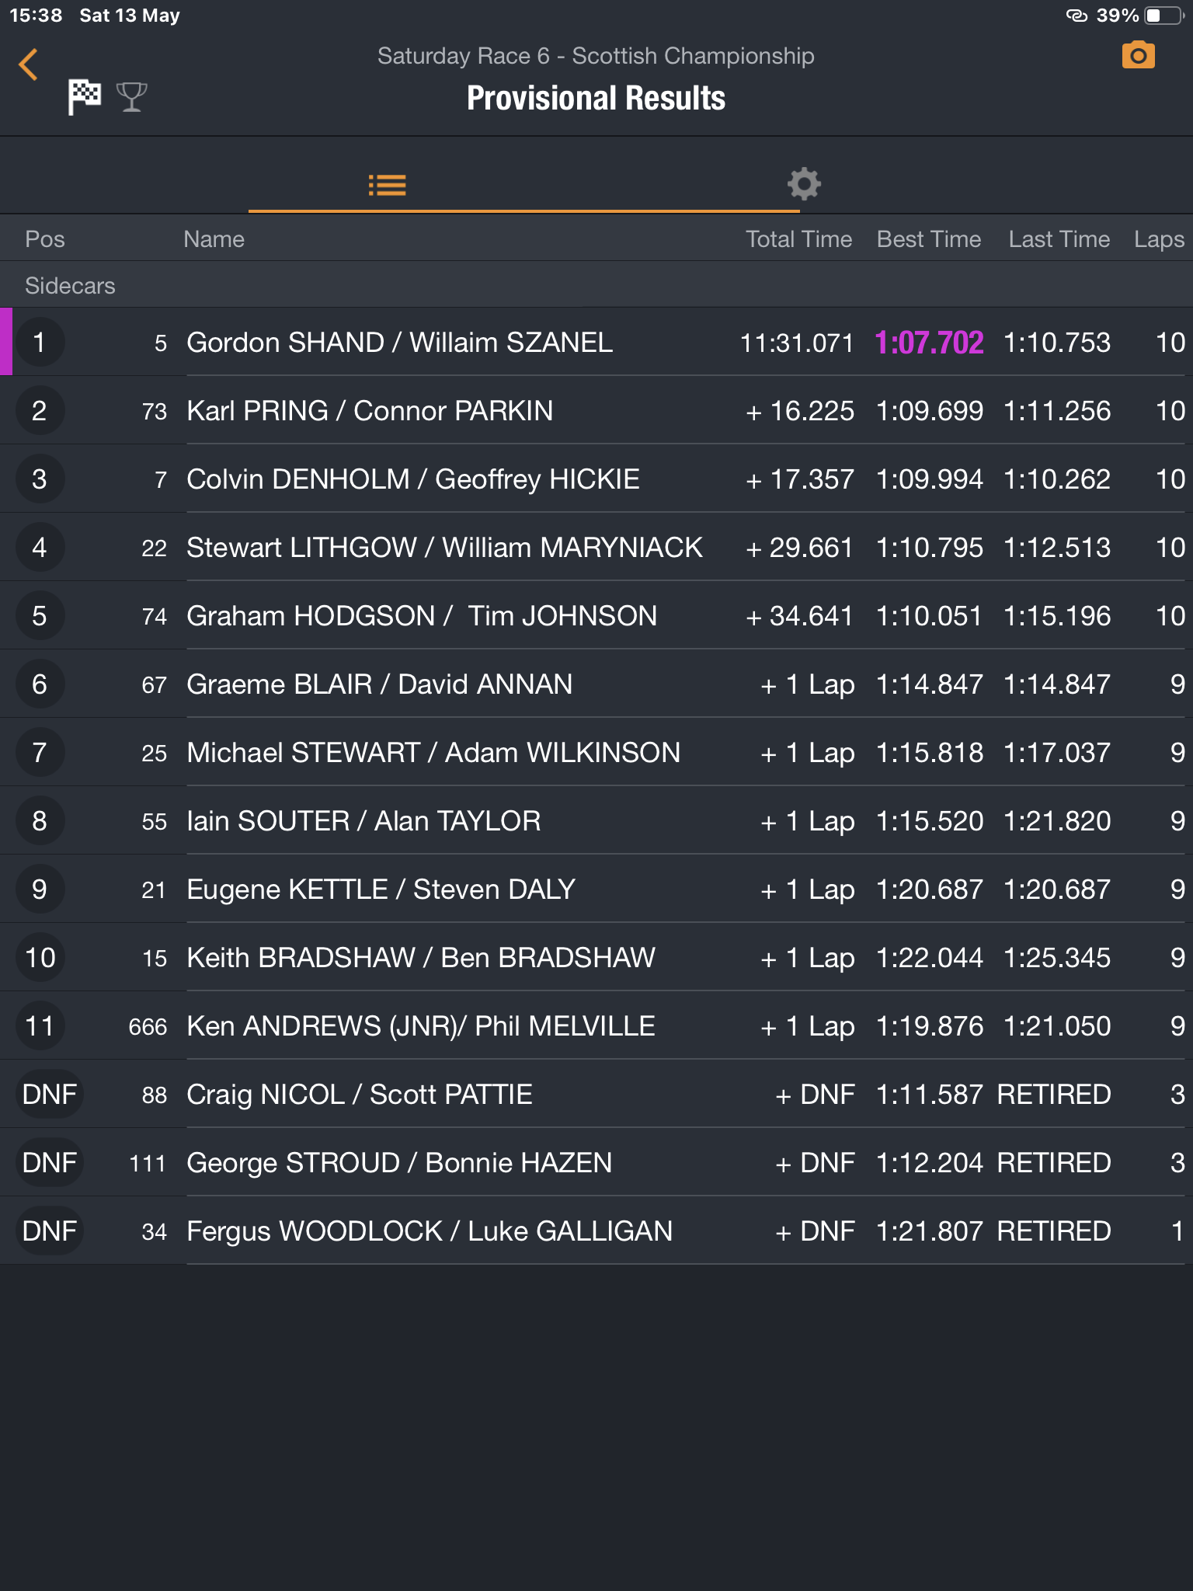The width and height of the screenshot is (1193, 1591).
Task: Tap the position 10 circle badge
Action: click(x=40, y=958)
